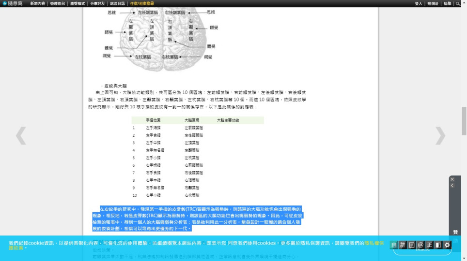Screen dimensions: 467x261
Task: Click the @ icon in bottom toolbar
Action: pyautogui.click(x=420, y=245)
